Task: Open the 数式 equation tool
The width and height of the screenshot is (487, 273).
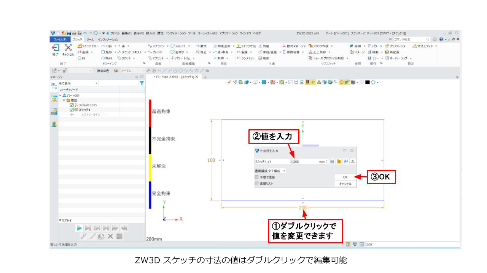Action: 201,46
